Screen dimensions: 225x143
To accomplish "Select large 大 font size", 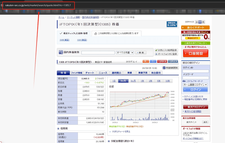I will click(203, 22).
